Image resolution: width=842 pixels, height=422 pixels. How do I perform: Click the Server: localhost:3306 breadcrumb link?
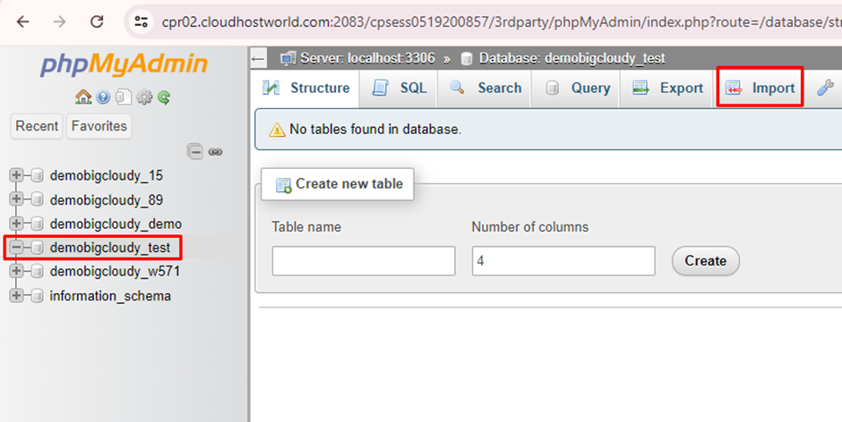coord(358,58)
